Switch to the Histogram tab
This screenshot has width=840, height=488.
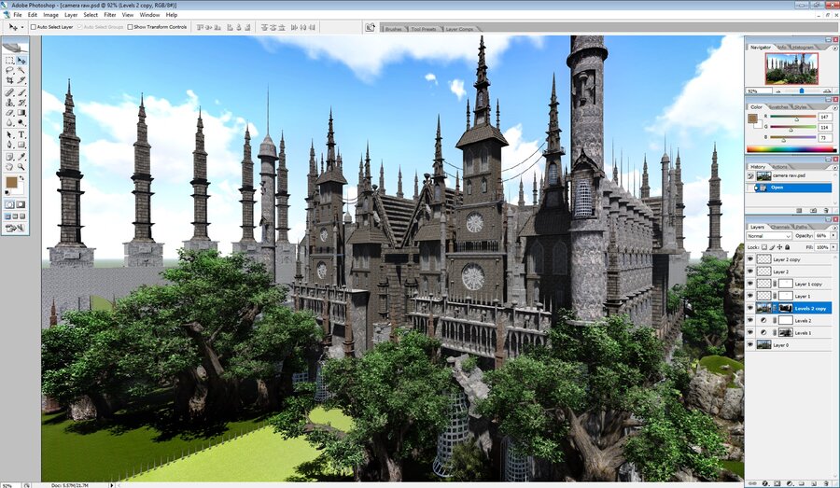pos(802,48)
